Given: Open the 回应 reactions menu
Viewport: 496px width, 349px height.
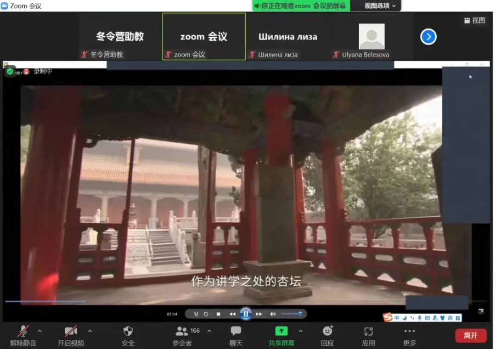Looking at the screenshot, I should coord(327,332).
